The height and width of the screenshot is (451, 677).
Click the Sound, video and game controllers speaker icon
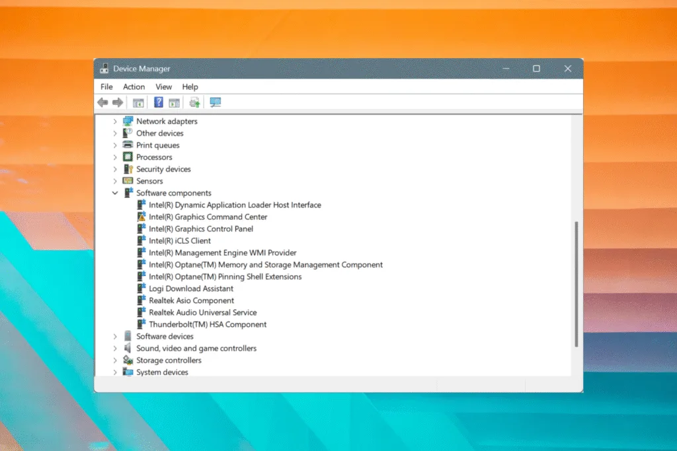(128, 348)
